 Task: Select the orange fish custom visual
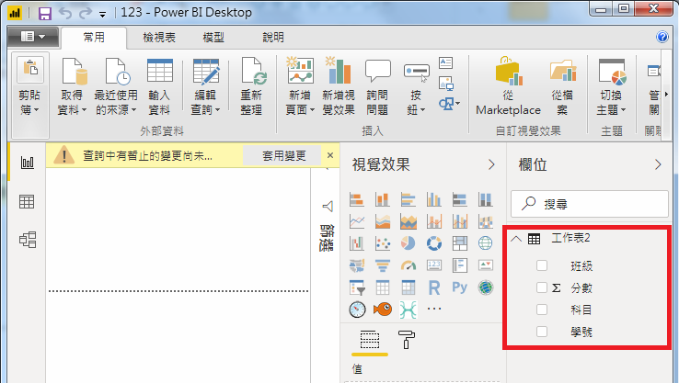383,310
